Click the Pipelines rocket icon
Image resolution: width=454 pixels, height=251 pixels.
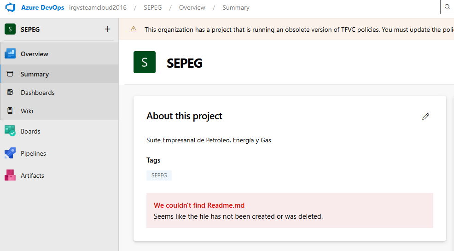10,153
